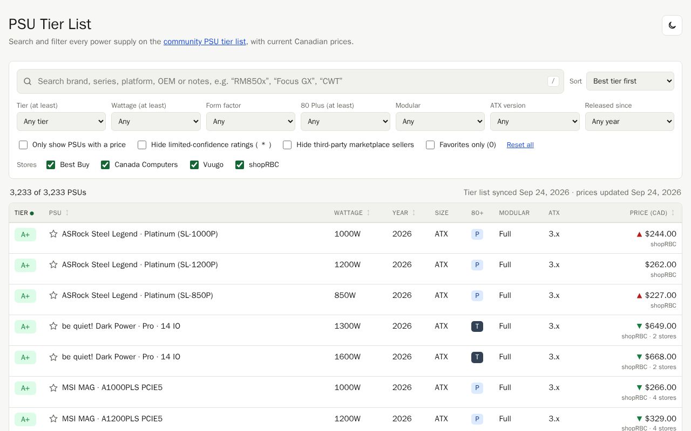Check Hide third-party marketplace sellers
The height and width of the screenshot is (431, 691).
point(287,145)
